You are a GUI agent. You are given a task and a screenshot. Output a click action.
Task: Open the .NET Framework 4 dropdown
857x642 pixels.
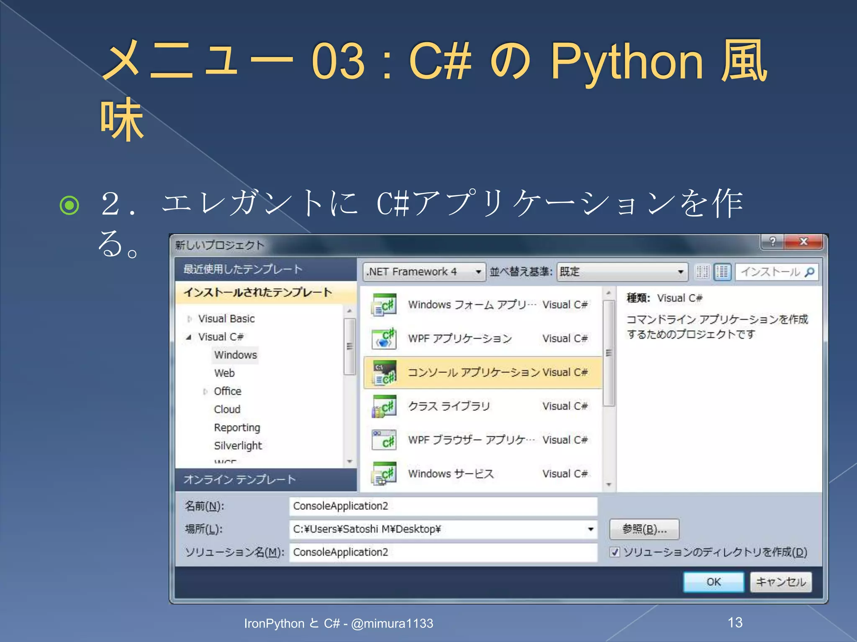click(424, 272)
